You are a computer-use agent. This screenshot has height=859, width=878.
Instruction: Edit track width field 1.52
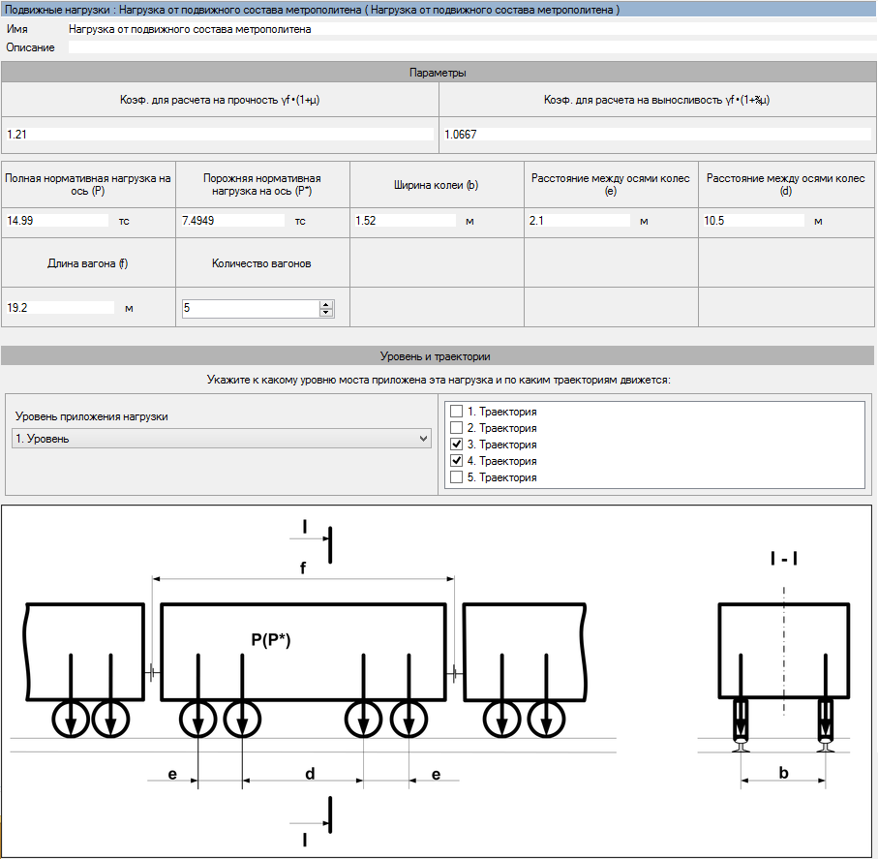(405, 221)
